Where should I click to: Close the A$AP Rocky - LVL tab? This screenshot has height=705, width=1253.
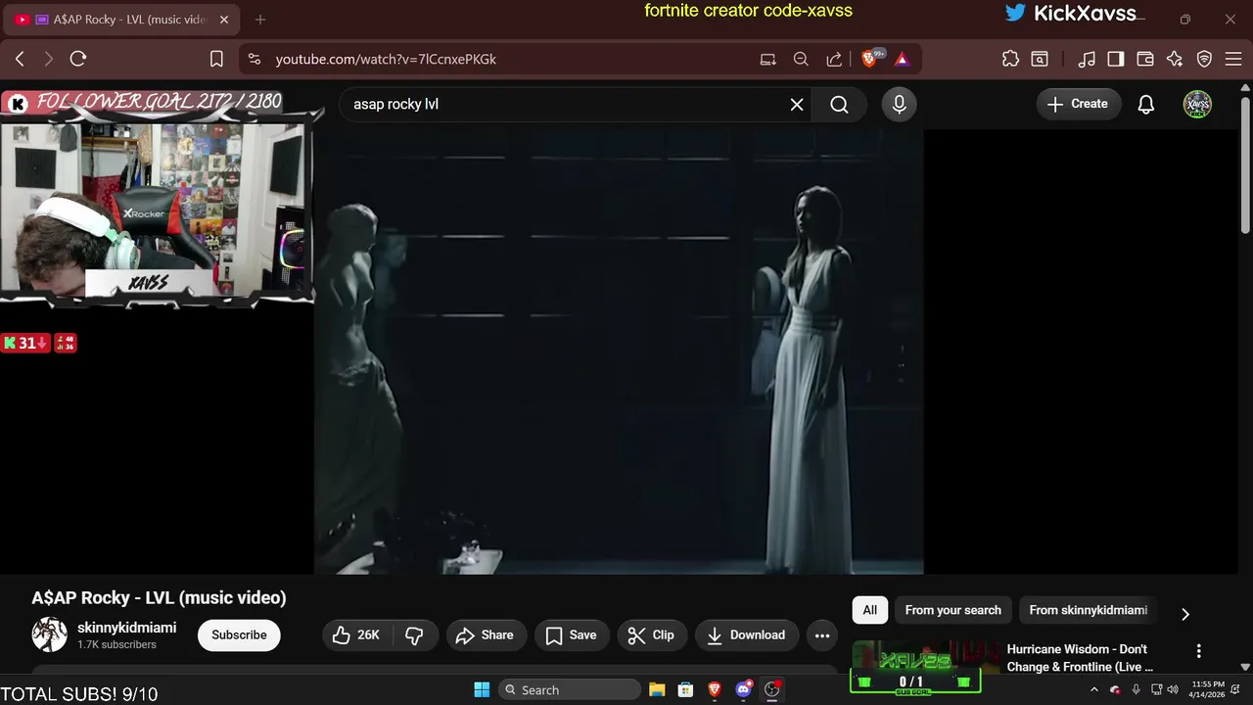click(224, 20)
